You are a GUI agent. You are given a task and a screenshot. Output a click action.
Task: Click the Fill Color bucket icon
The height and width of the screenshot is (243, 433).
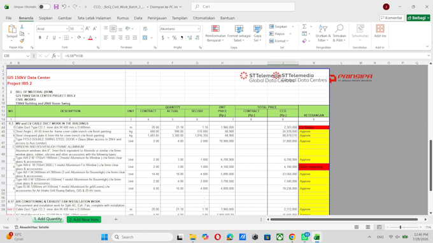(79, 38)
